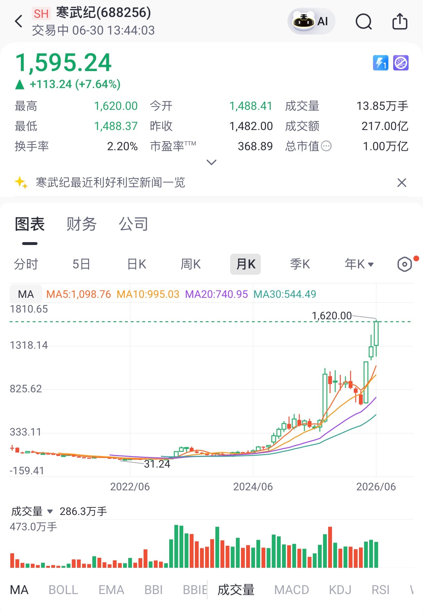
Task: Tap the 今开 value 1,488.41
Action: pos(251,106)
